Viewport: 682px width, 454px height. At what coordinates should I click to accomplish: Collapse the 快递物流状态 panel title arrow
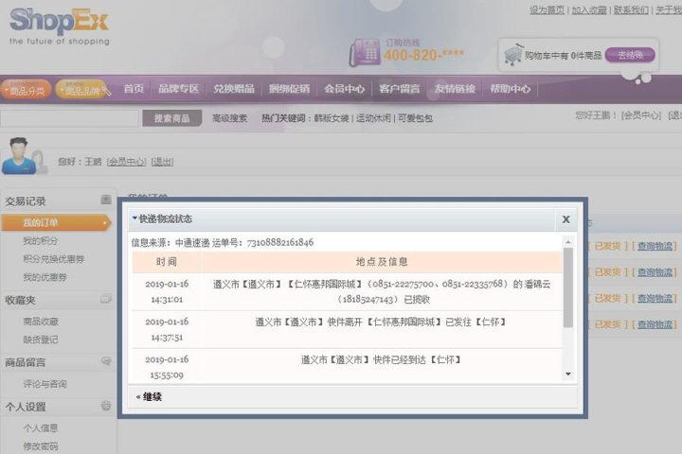[x=134, y=218]
